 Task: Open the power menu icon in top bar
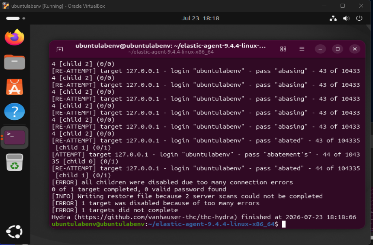click(359, 18)
